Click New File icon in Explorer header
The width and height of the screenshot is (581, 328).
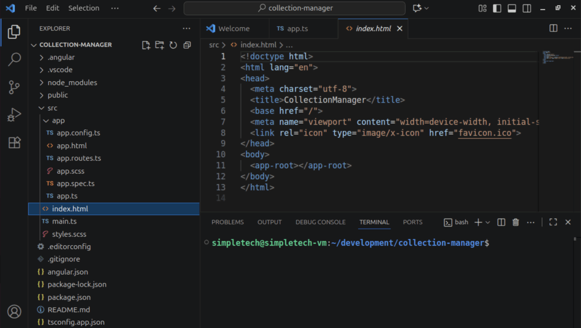(146, 45)
